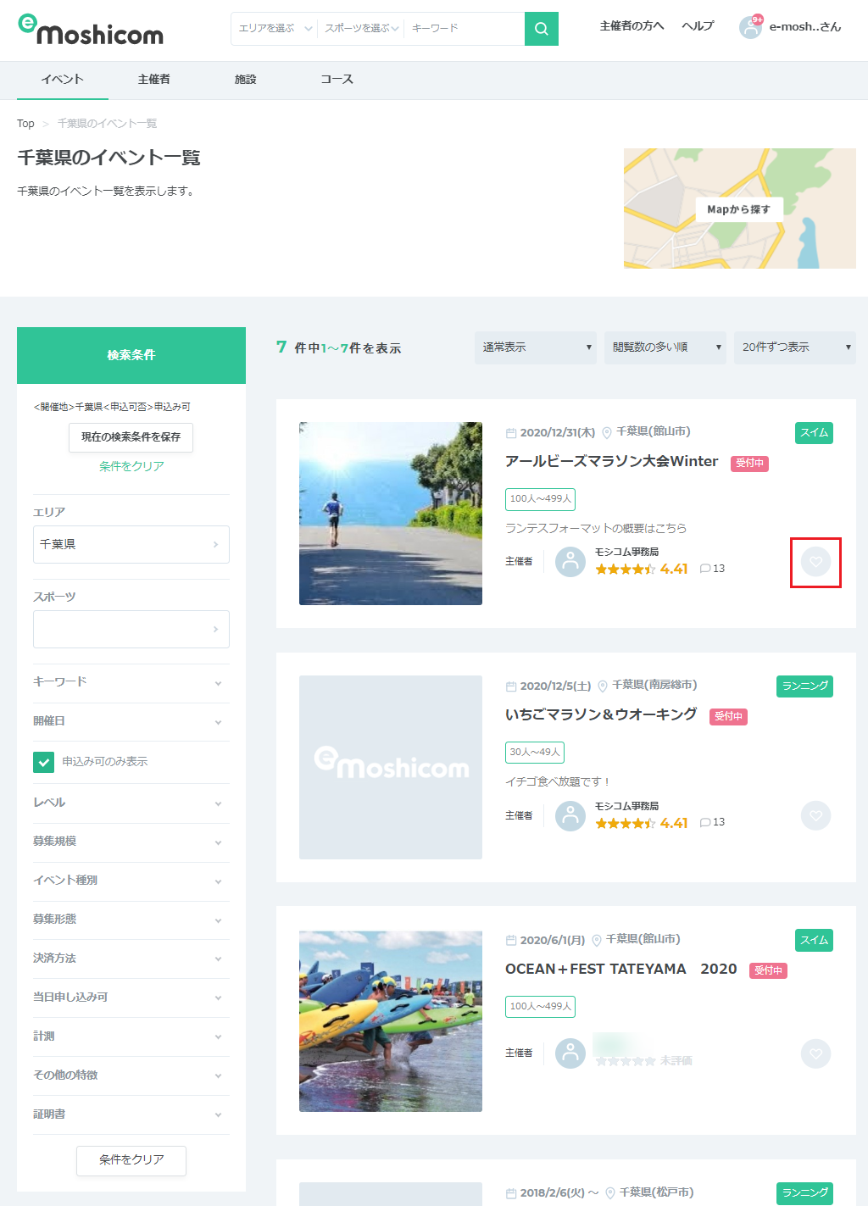
Task: Click the キーワード search input field
Action: 464,28
